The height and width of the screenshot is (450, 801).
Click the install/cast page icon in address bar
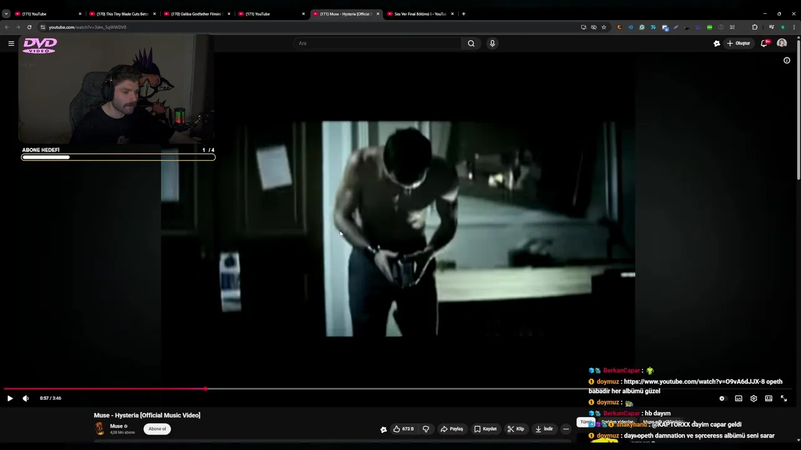coord(584,27)
